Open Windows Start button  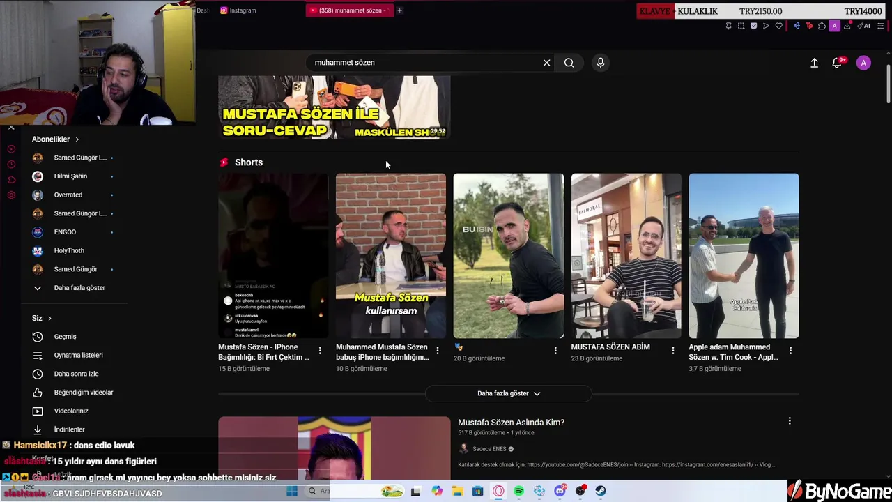point(292,491)
